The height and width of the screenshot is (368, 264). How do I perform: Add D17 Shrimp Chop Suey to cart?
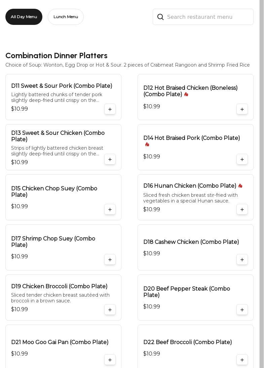110,260
